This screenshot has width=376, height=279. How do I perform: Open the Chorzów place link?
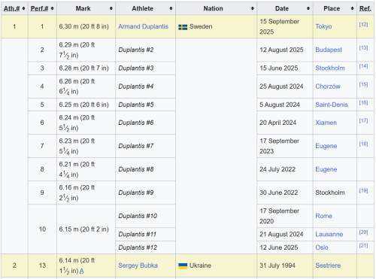[x=328, y=86]
